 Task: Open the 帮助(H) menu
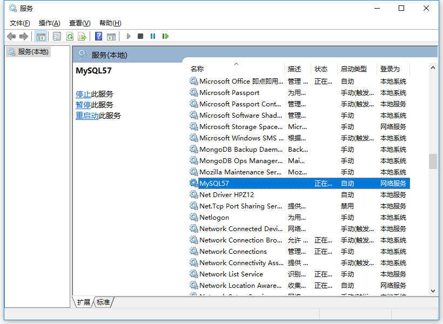(110, 23)
